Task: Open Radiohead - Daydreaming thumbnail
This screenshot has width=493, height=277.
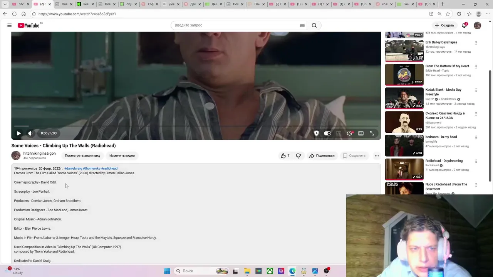Action: click(404, 169)
